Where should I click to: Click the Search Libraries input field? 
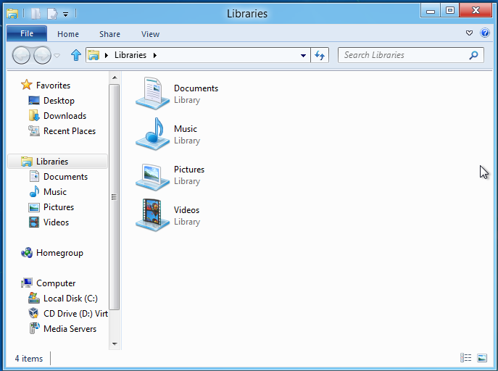(402, 55)
